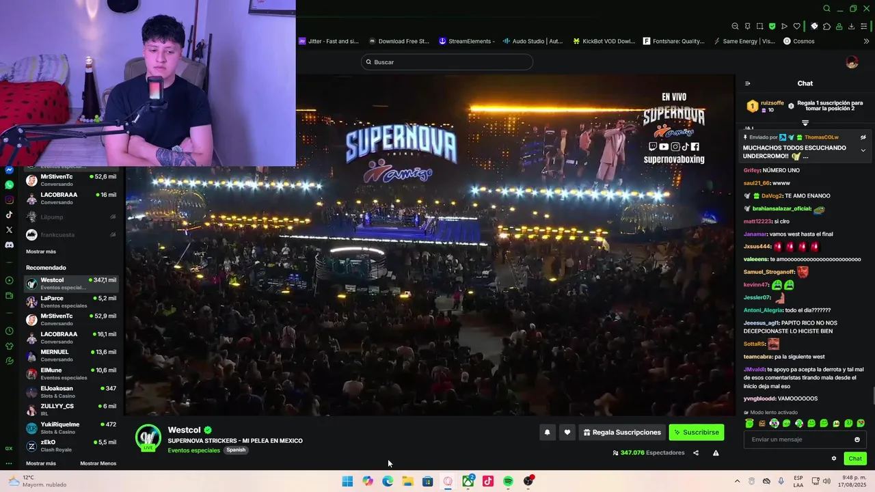875x492 pixels.
Task: Open the Fontshare bookmark
Action: 673,41
